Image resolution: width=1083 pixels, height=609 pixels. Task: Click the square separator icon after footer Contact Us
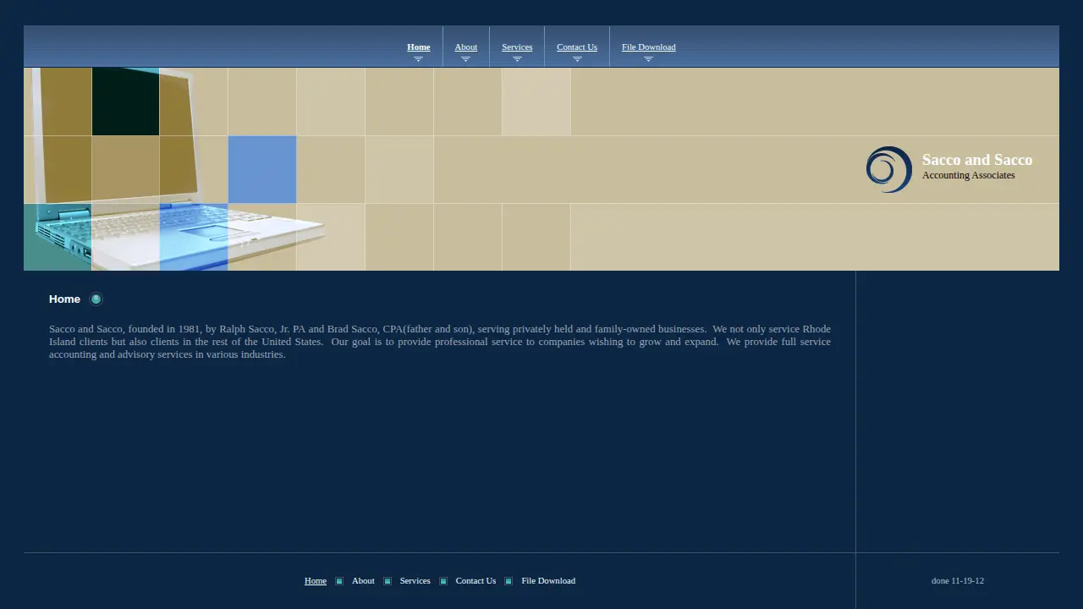(509, 581)
